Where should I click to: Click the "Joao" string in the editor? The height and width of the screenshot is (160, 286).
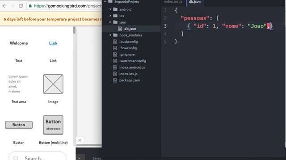[x=257, y=26]
